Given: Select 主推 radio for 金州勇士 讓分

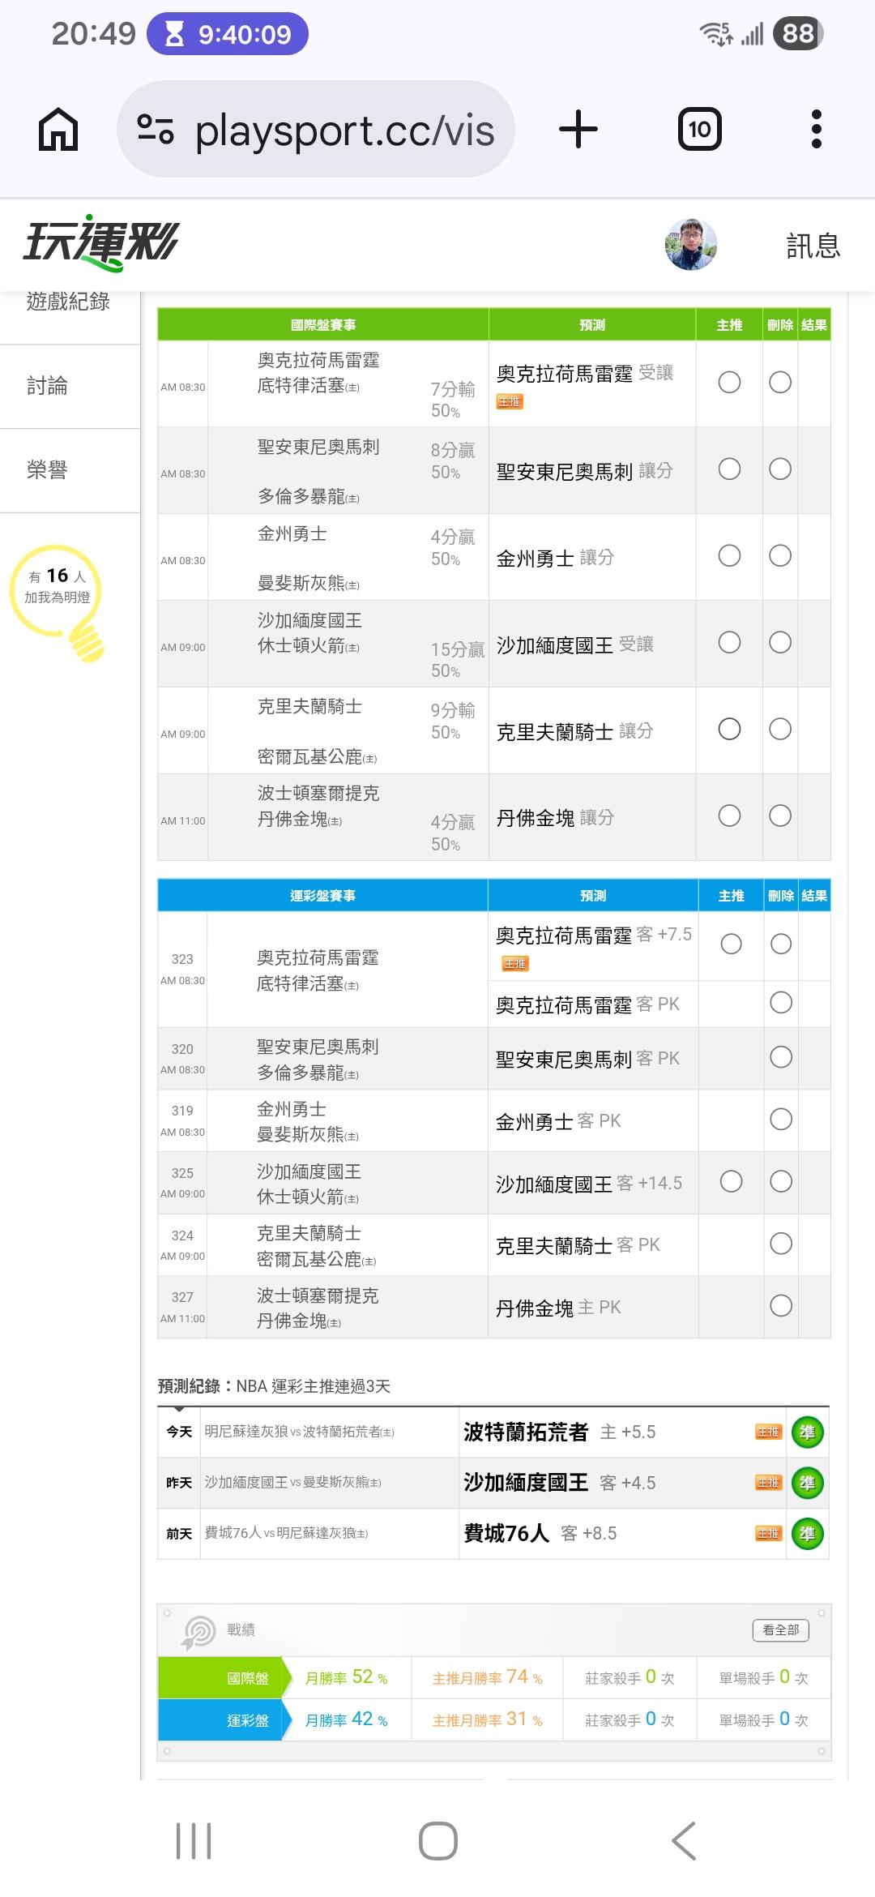Looking at the screenshot, I should pos(729,555).
